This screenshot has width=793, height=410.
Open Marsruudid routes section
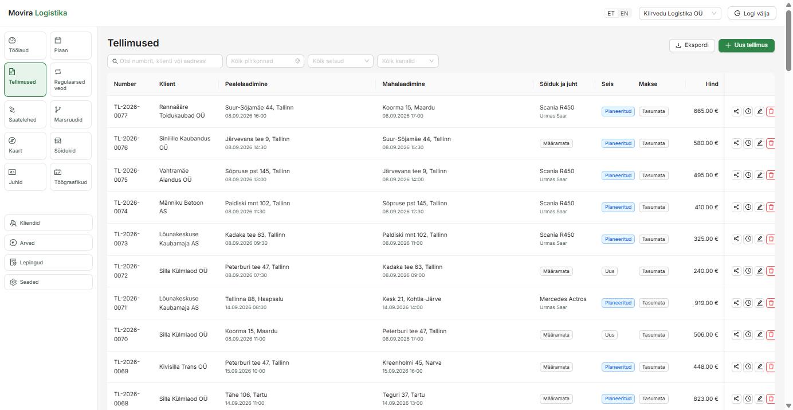[x=70, y=114]
